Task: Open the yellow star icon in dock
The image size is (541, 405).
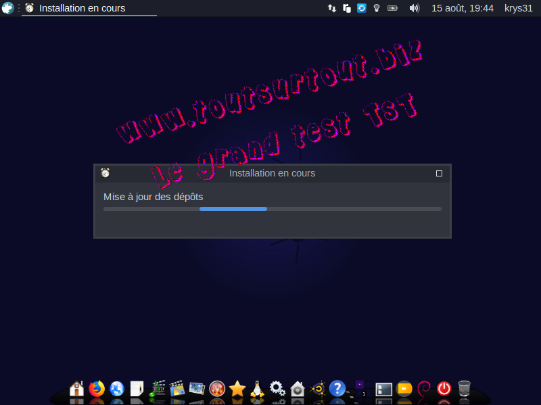Action: [237, 389]
